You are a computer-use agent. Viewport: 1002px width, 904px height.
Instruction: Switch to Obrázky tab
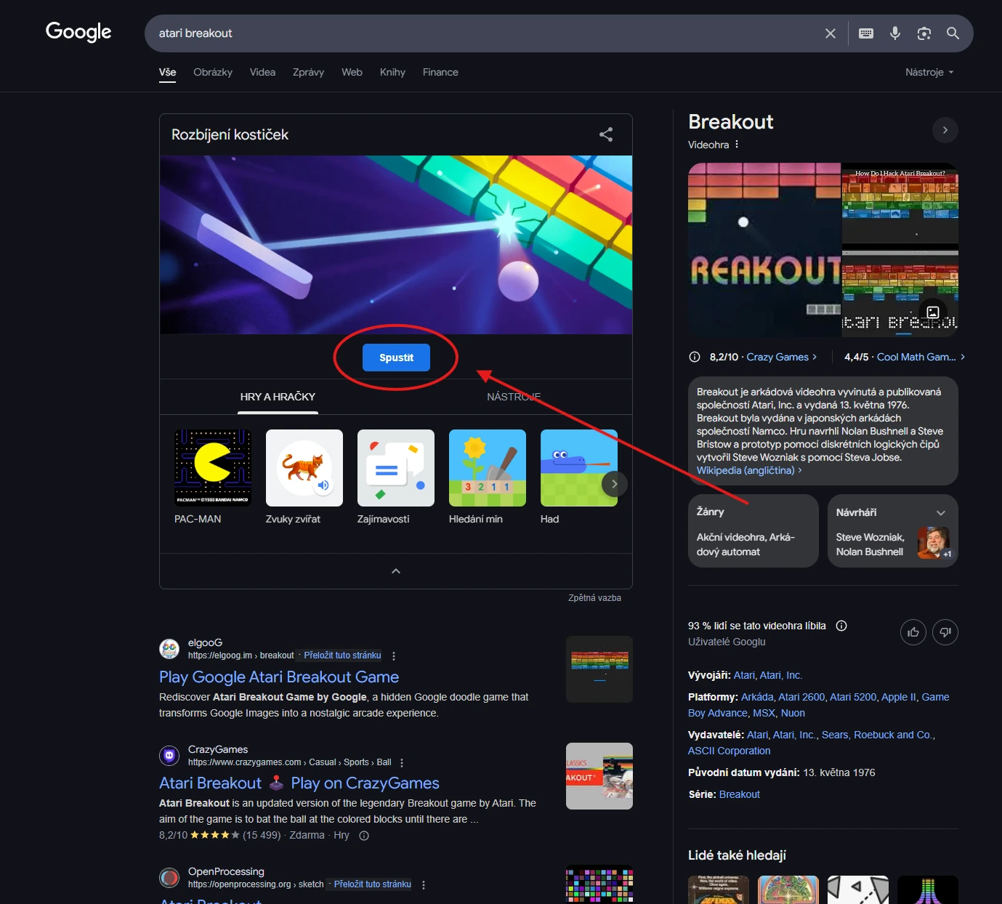coord(213,72)
